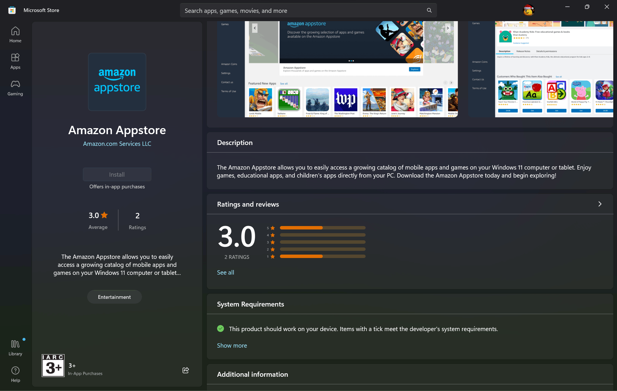Open the first Amazon Appstore screenshot
The image size is (617, 391).
pyautogui.click(x=337, y=68)
